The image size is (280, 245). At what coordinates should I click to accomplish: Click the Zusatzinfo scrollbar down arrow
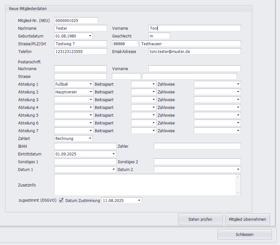tap(238, 193)
